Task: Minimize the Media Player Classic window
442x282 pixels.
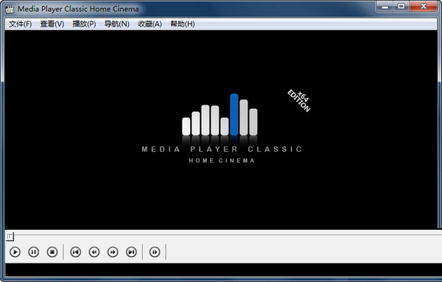Action: click(385, 7)
